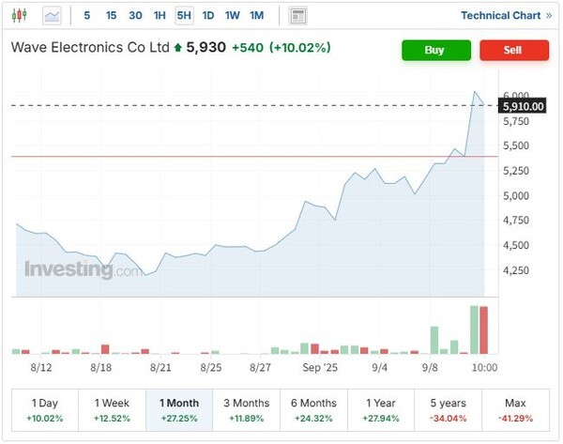Image resolution: width=563 pixels, height=444 pixels.
Task: Select the area chart type icon
Action: [x=53, y=15]
